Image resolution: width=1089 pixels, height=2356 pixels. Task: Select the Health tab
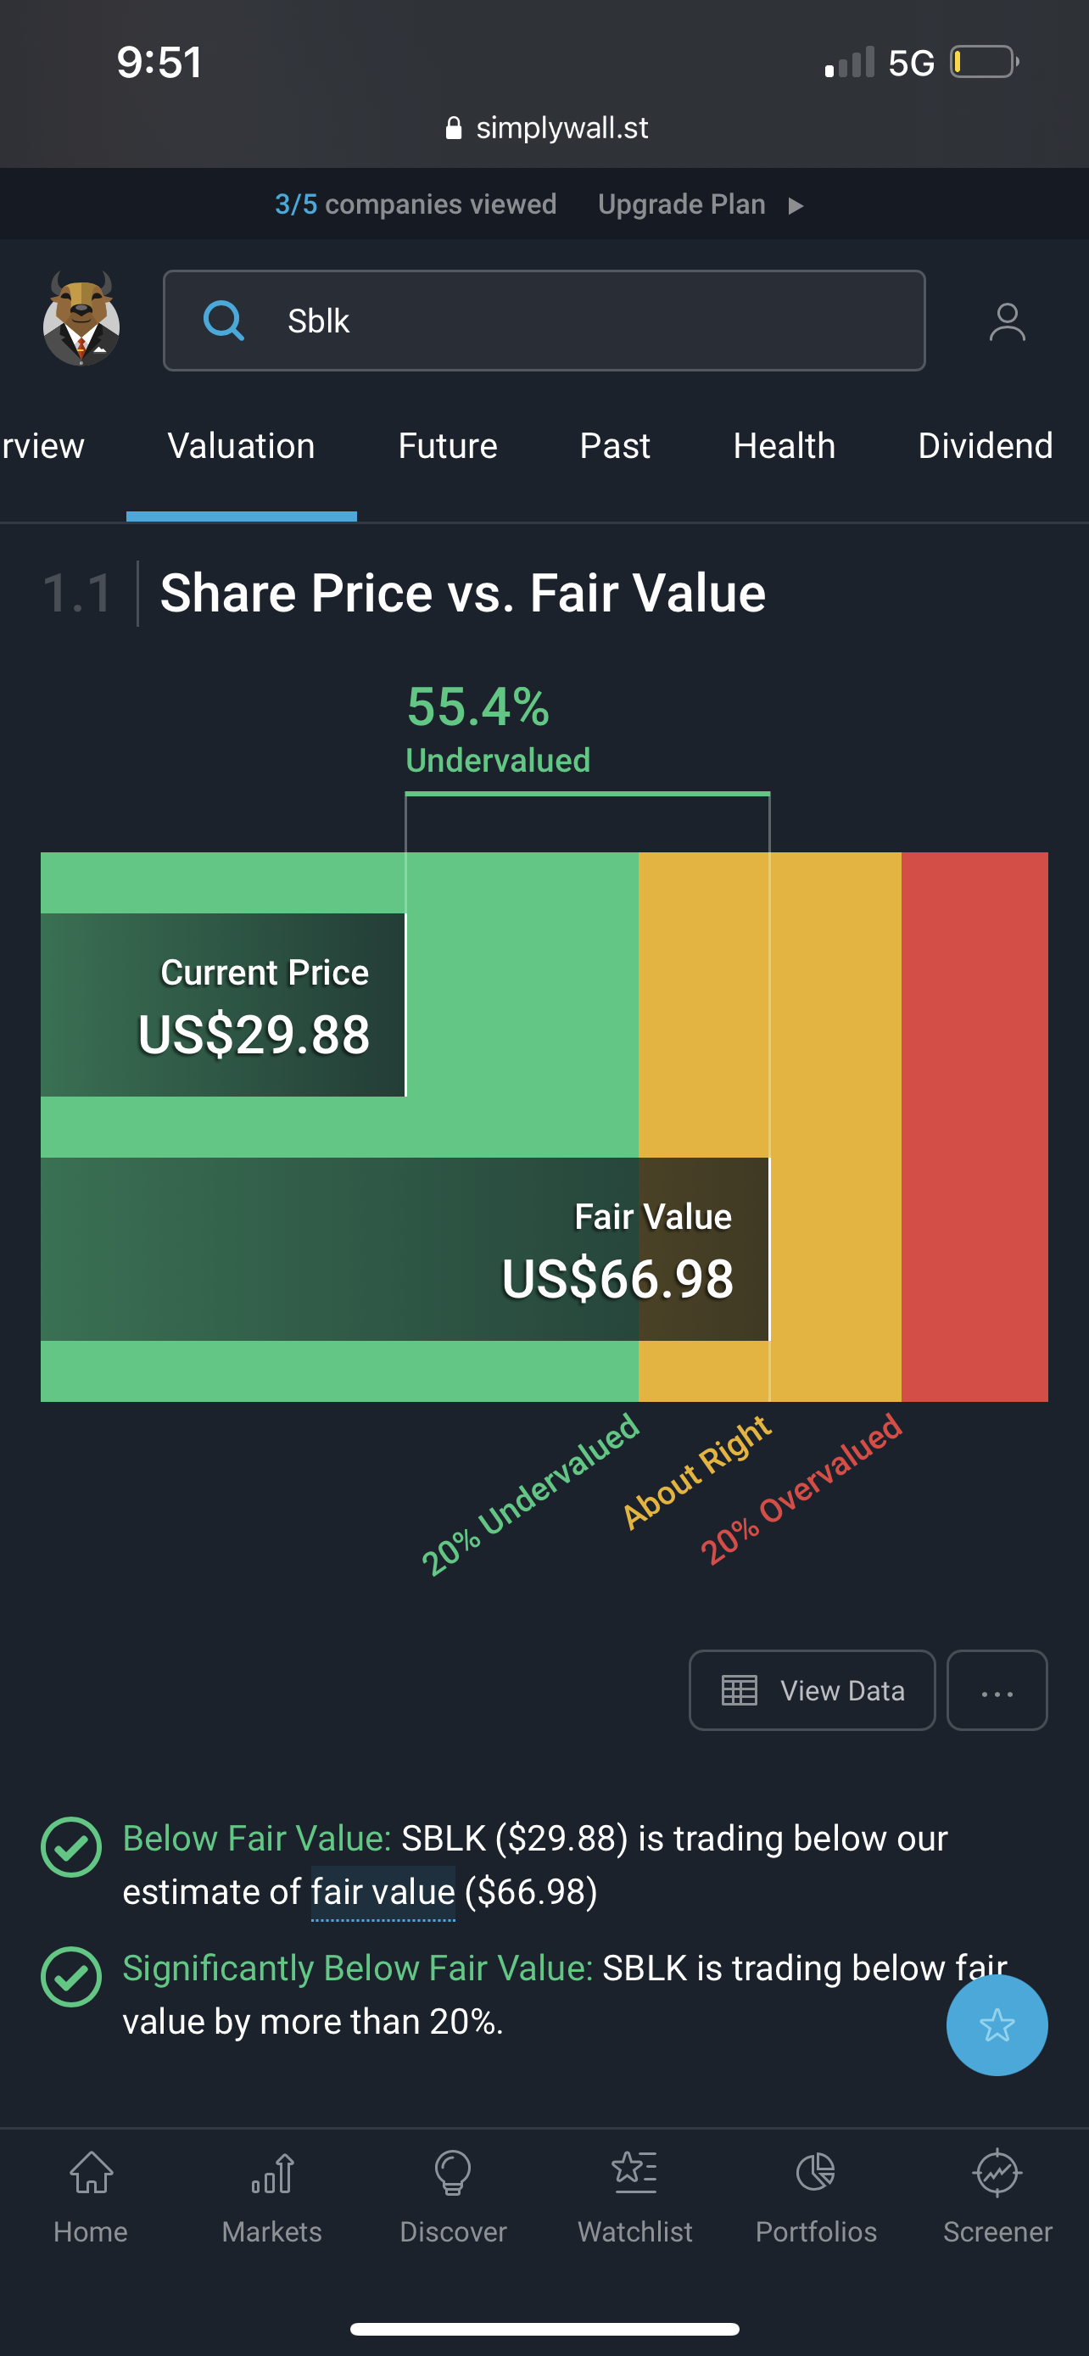[x=784, y=446]
